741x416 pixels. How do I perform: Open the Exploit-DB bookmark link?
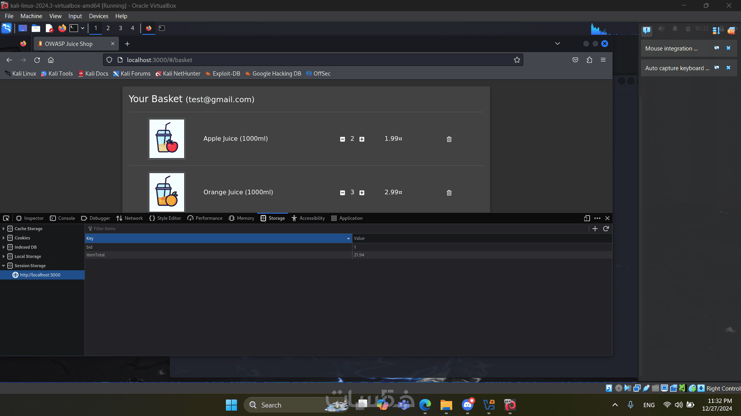point(222,74)
